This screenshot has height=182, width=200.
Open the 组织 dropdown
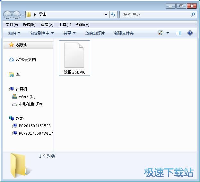[14, 33]
